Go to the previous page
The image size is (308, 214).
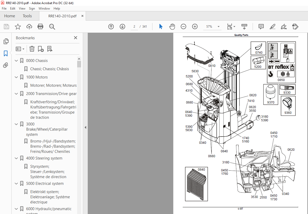tap(111, 26)
